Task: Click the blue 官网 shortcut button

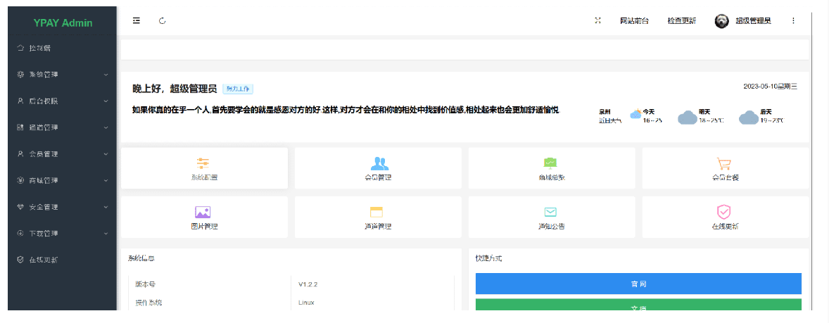Action: point(638,284)
